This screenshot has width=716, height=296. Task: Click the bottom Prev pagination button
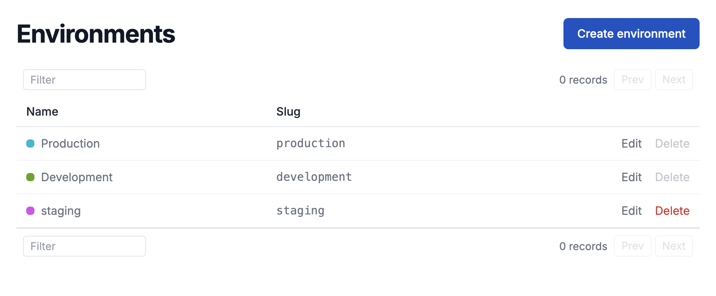coord(632,246)
